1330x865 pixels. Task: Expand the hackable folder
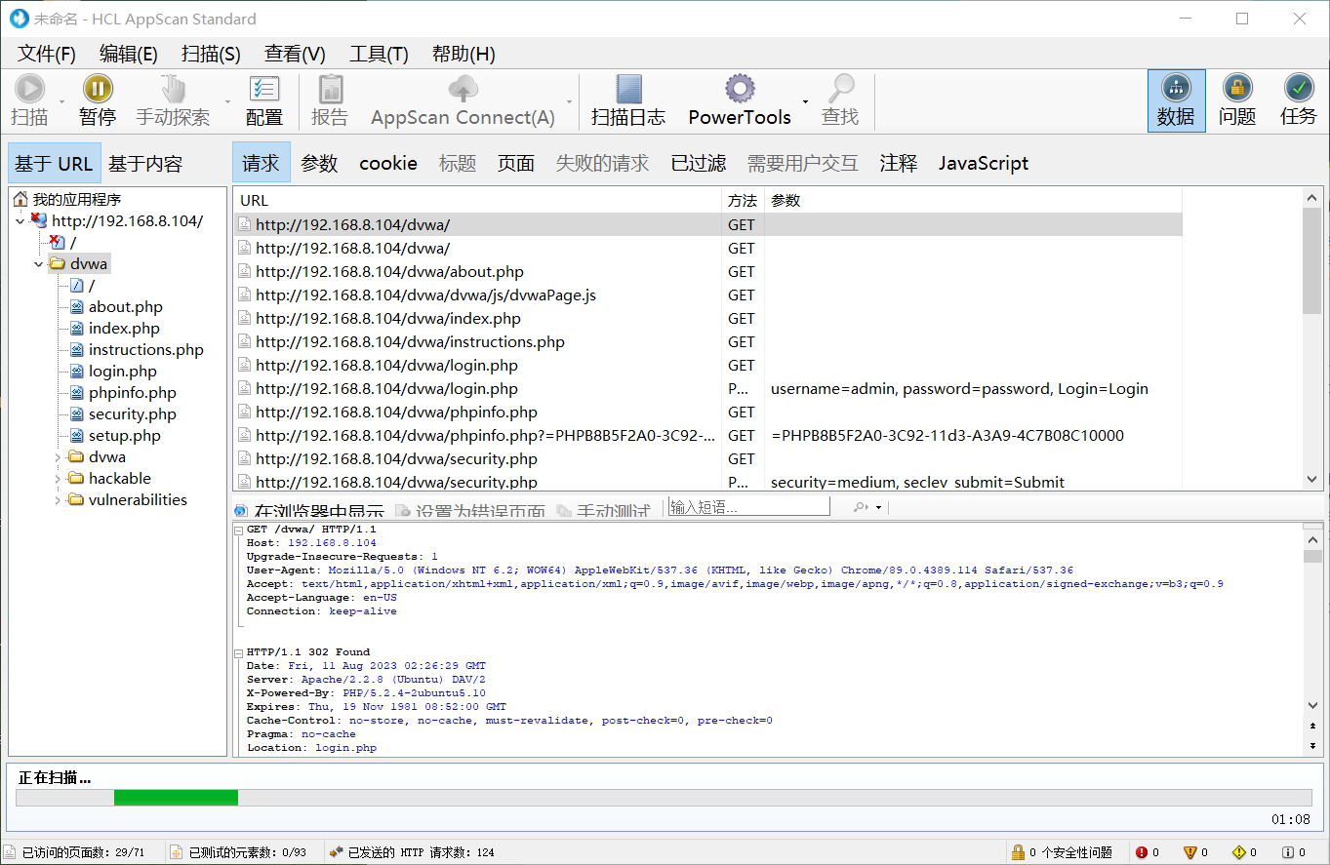[58, 479]
